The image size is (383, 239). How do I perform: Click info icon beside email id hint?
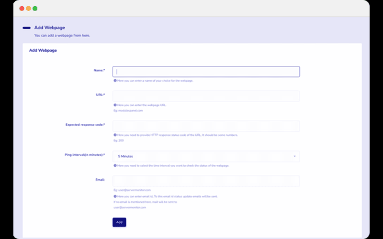pos(115,196)
